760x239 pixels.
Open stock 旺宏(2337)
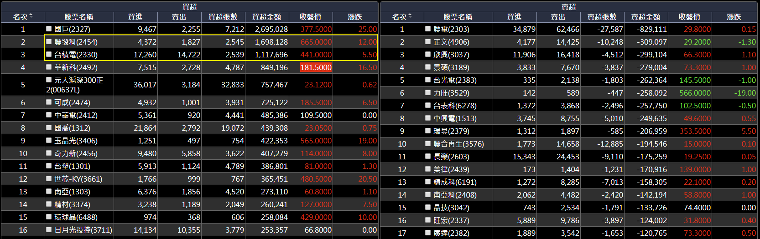pos(451,220)
